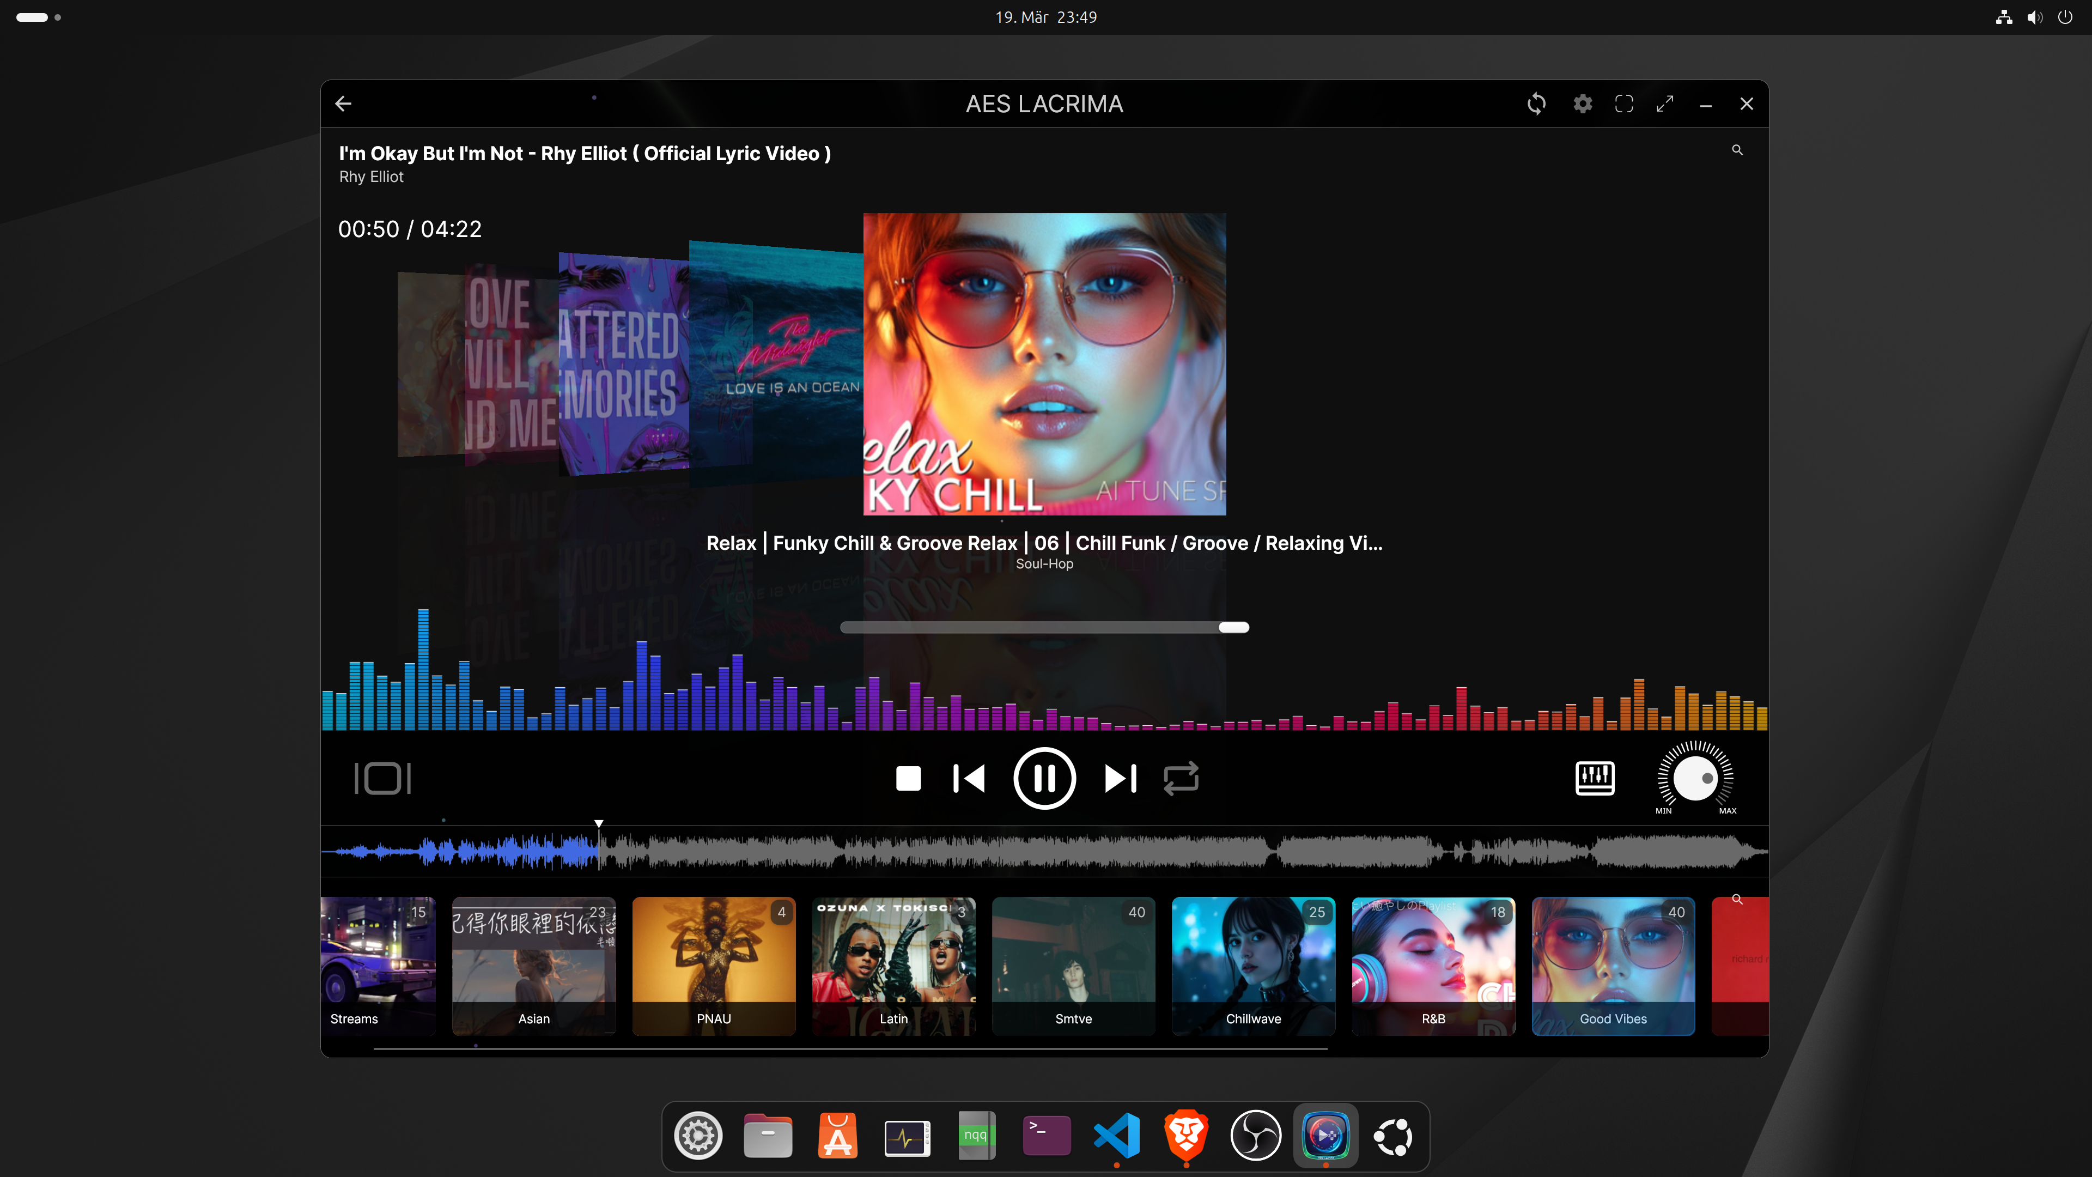Select the Shattered Memories album cover
Screen dimensions: 2092x1177
tap(623, 364)
